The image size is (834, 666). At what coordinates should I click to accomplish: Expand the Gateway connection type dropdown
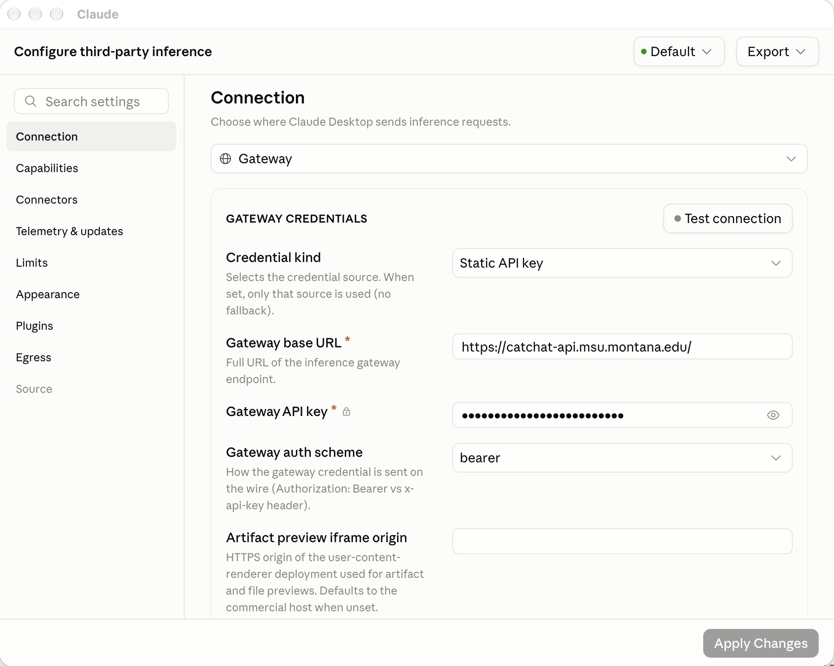pyautogui.click(x=509, y=159)
